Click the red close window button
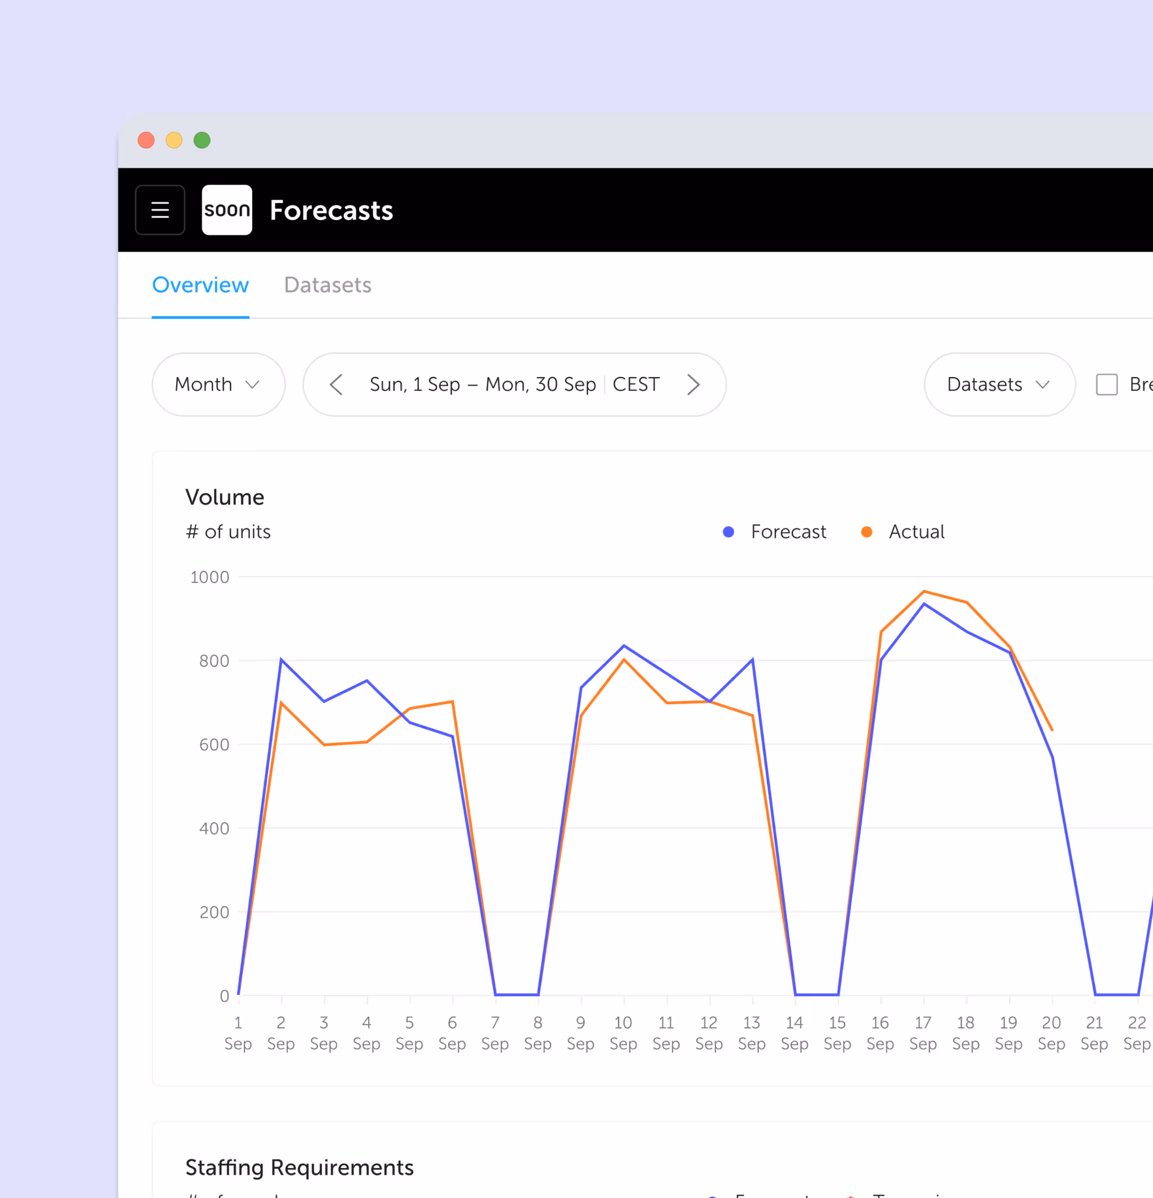This screenshot has height=1198, width=1153. tap(146, 140)
